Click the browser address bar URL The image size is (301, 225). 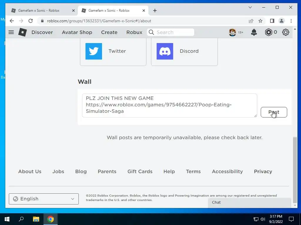(99, 21)
